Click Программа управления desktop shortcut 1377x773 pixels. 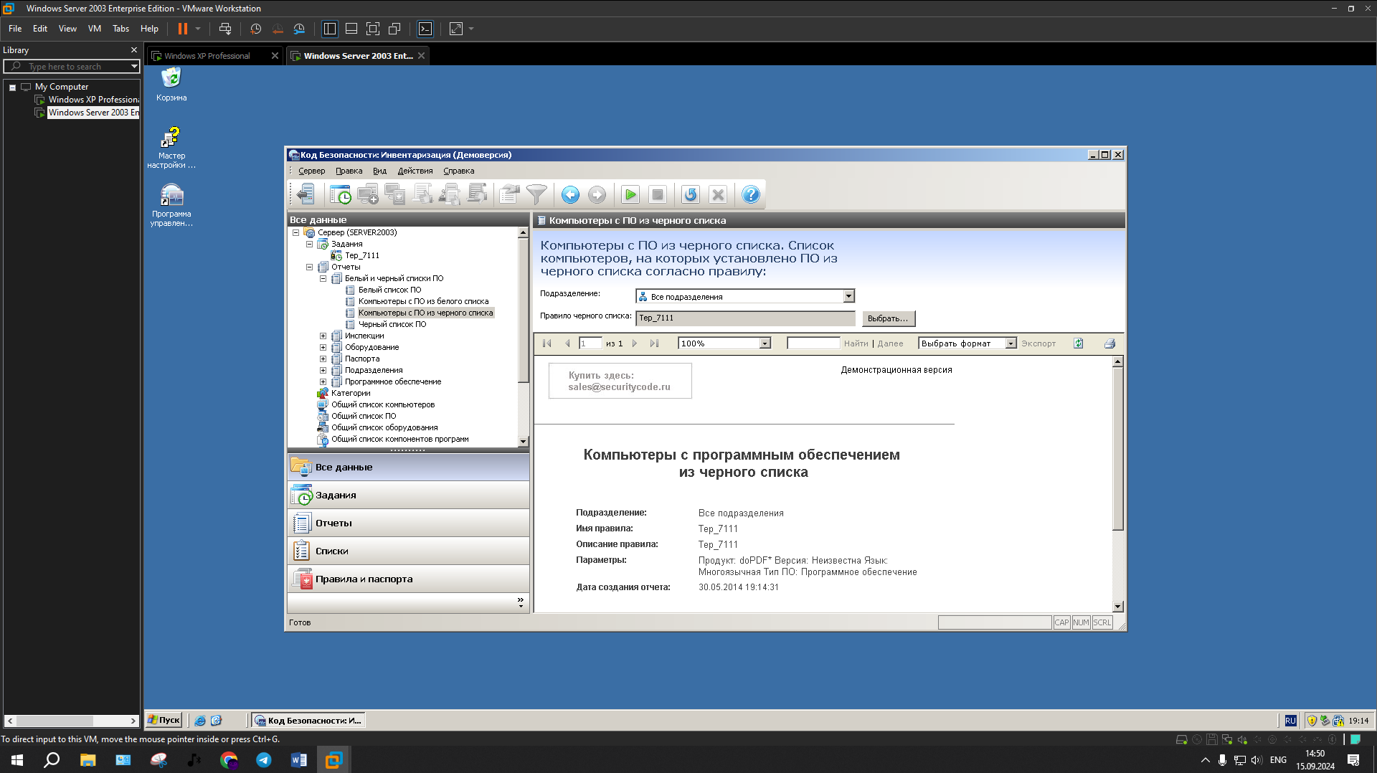click(171, 205)
